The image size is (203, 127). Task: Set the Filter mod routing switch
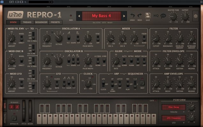34,86
